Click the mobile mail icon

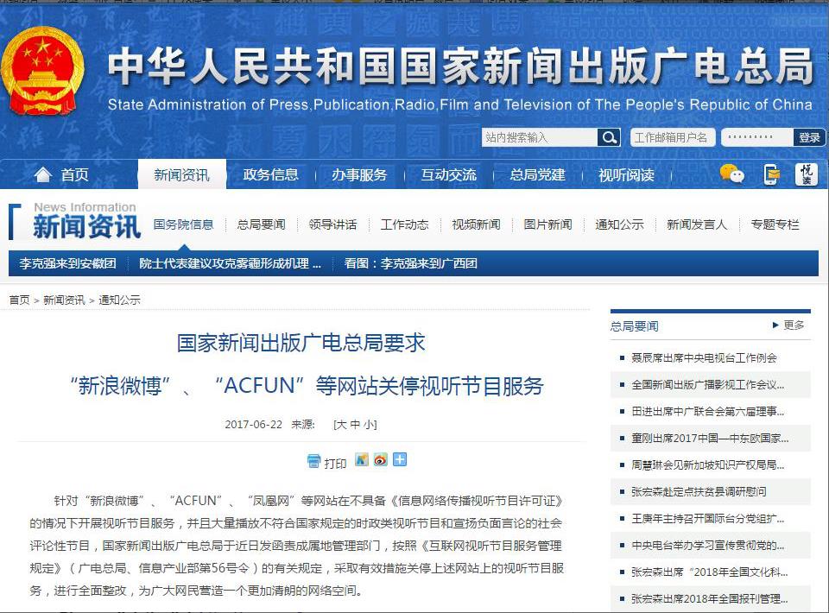tap(771, 174)
